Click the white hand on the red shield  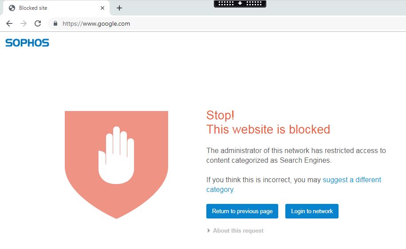[x=116, y=155]
